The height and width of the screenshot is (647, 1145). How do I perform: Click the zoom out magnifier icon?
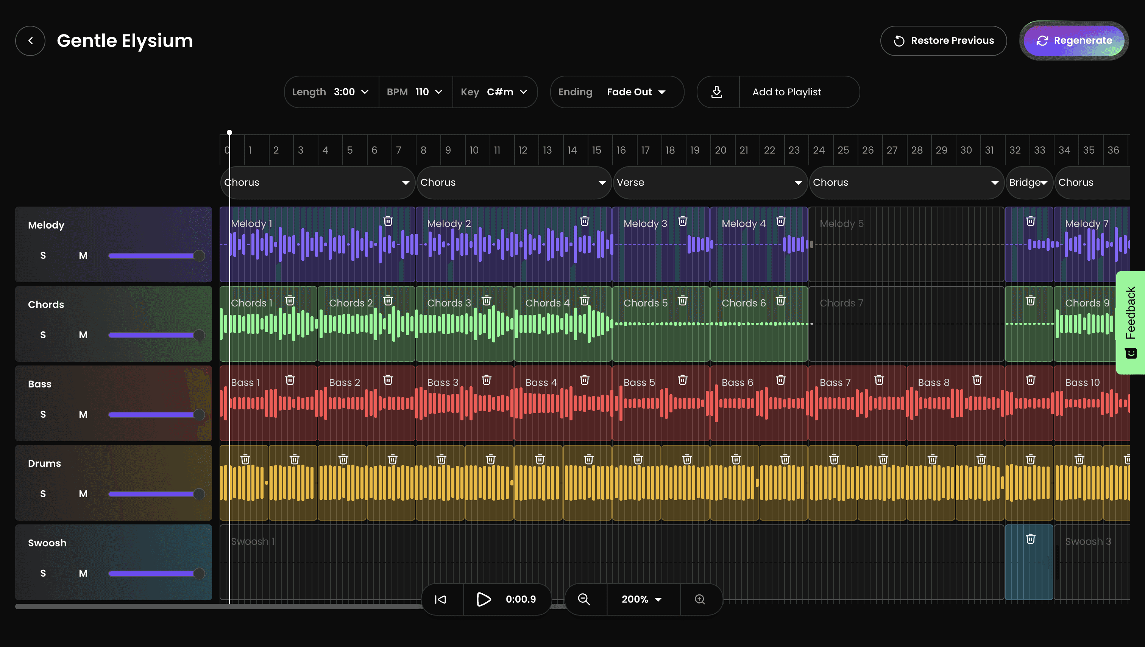tap(584, 599)
